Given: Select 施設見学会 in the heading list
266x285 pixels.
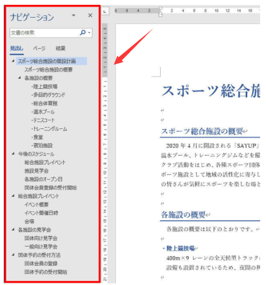Looking at the screenshot, I should [x=36, y=171].
